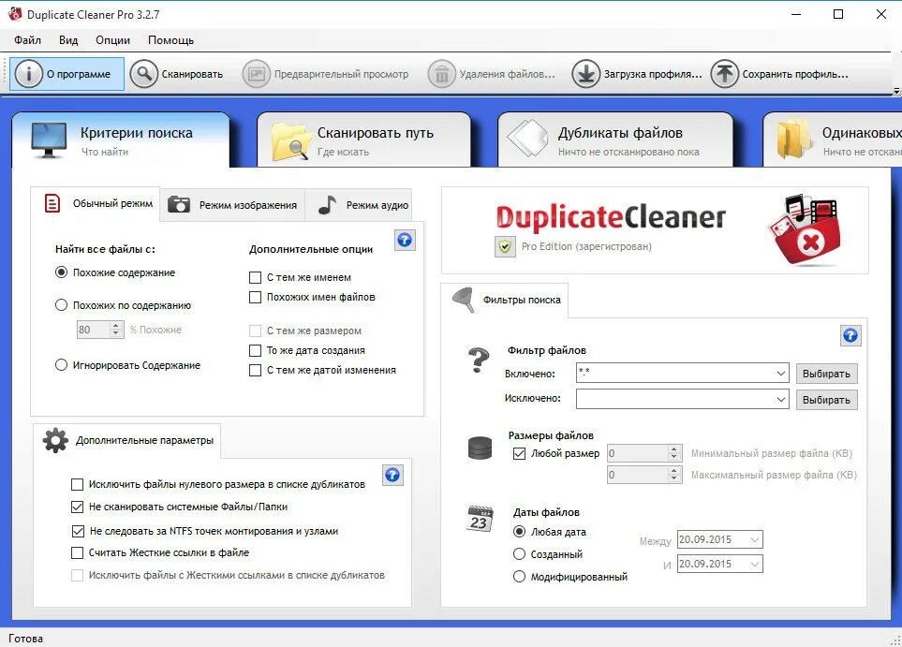This screenshot has width=902, height=647.
Task: Increase the % Похожие spinner value
Action: click(115, 326)
